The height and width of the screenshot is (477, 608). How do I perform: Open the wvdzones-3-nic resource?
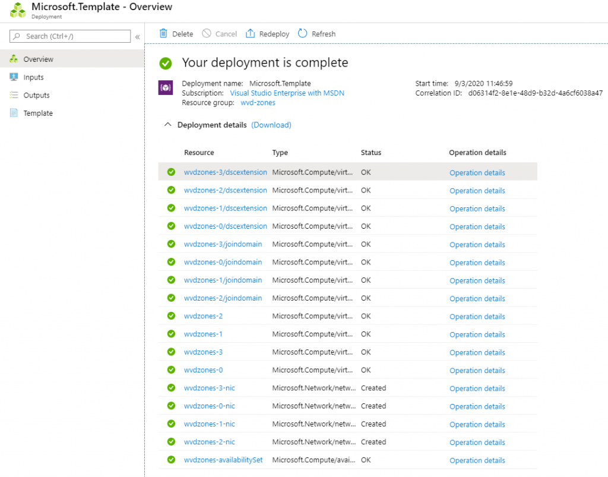point(210,388)
